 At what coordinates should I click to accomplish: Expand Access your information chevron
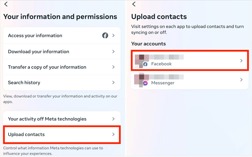pos(113,35)
